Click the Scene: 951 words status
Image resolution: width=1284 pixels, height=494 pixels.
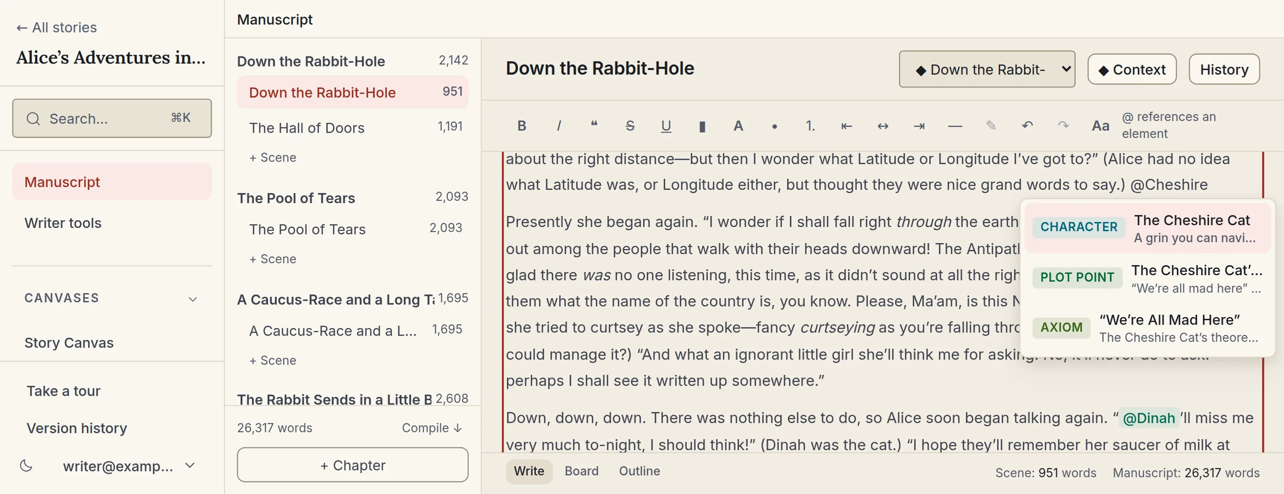[1045, 472]
